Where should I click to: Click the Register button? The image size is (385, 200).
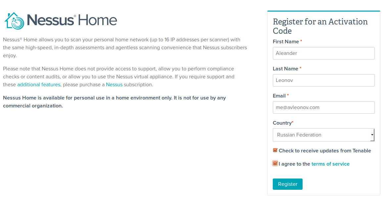coord(288,184)
